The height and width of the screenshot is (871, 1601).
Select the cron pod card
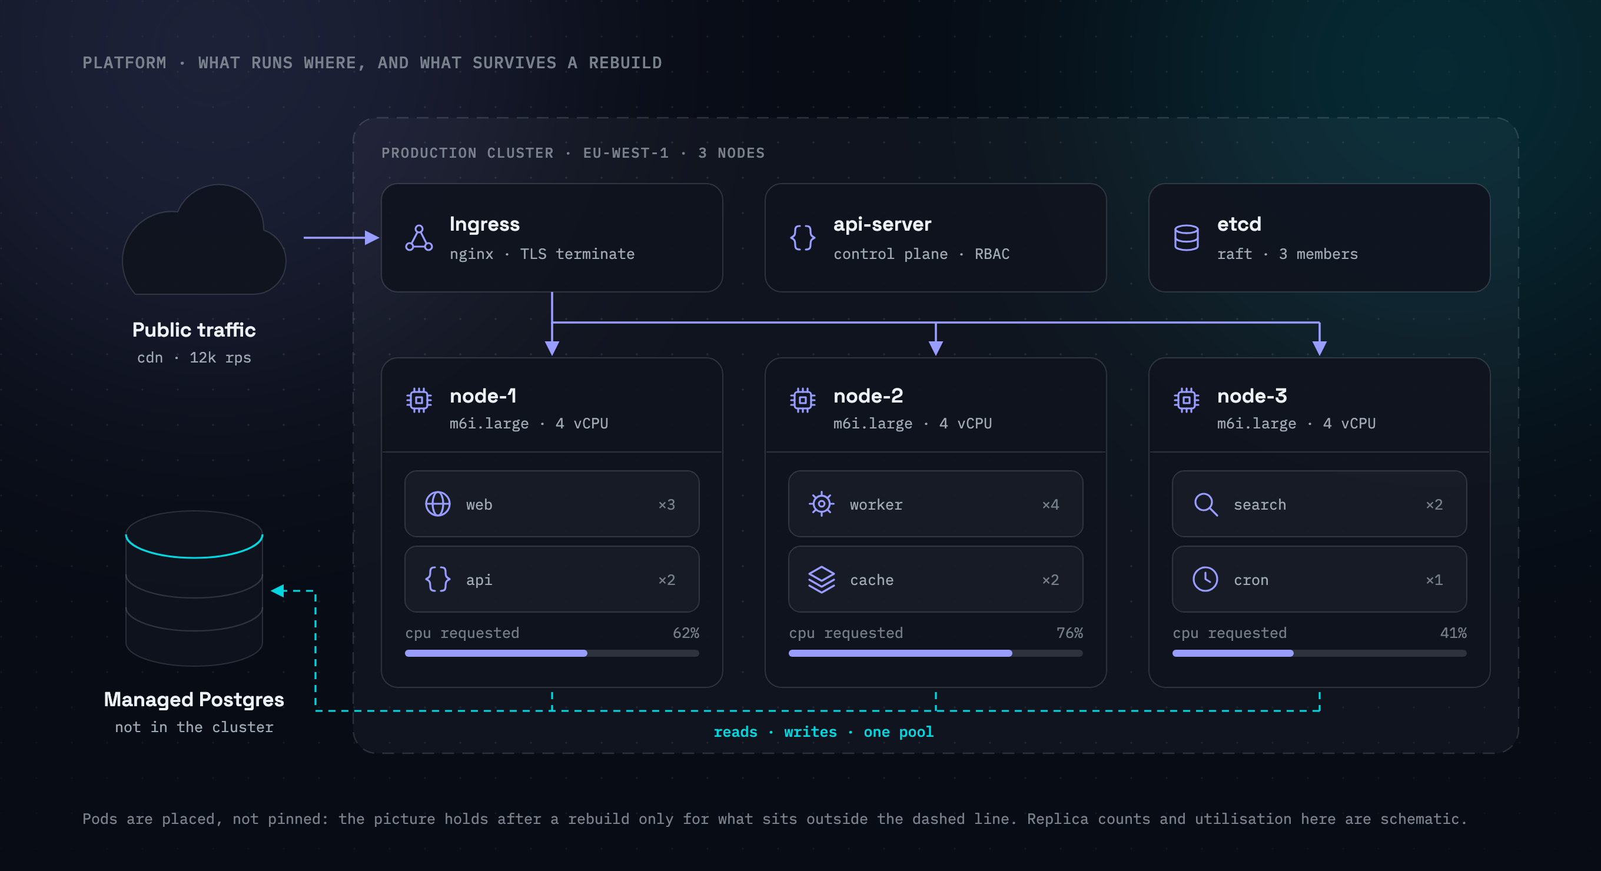1320,579
